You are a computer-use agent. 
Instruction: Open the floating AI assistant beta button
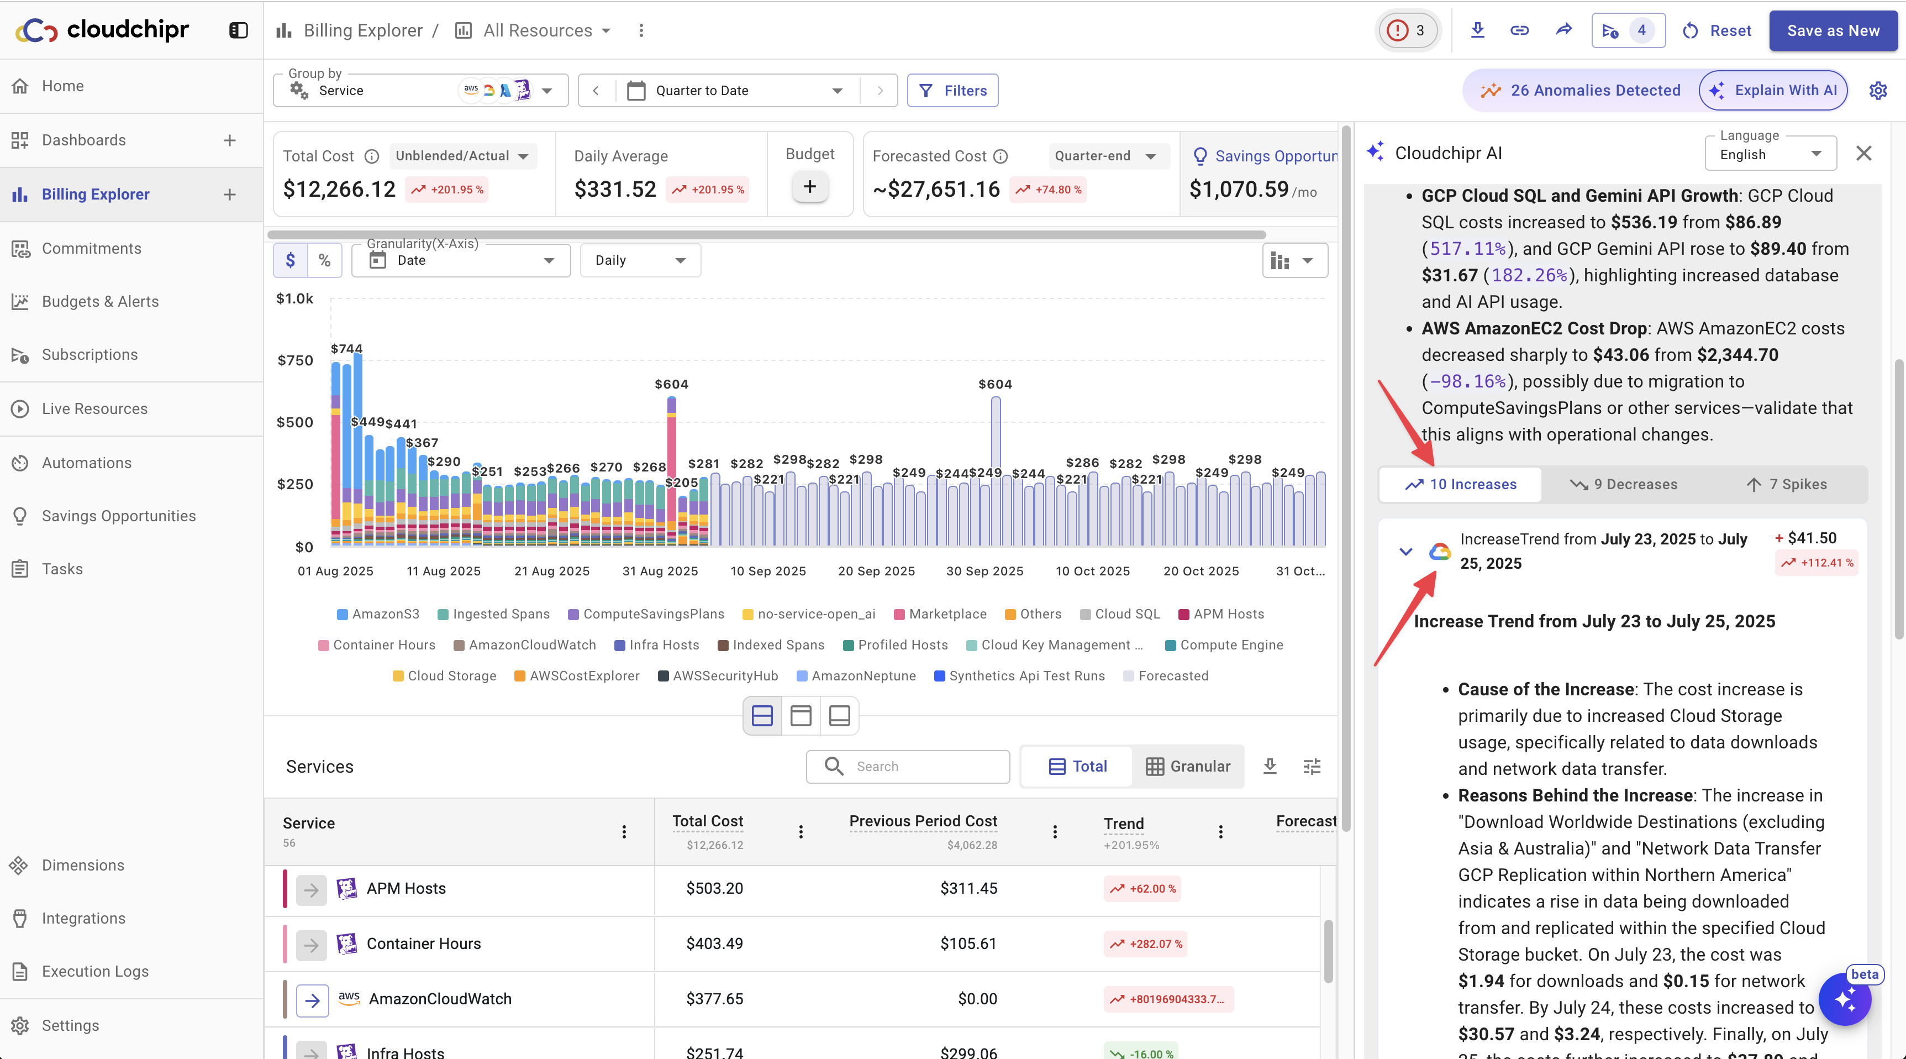pyautogui.click(x=1845, y=1000)
